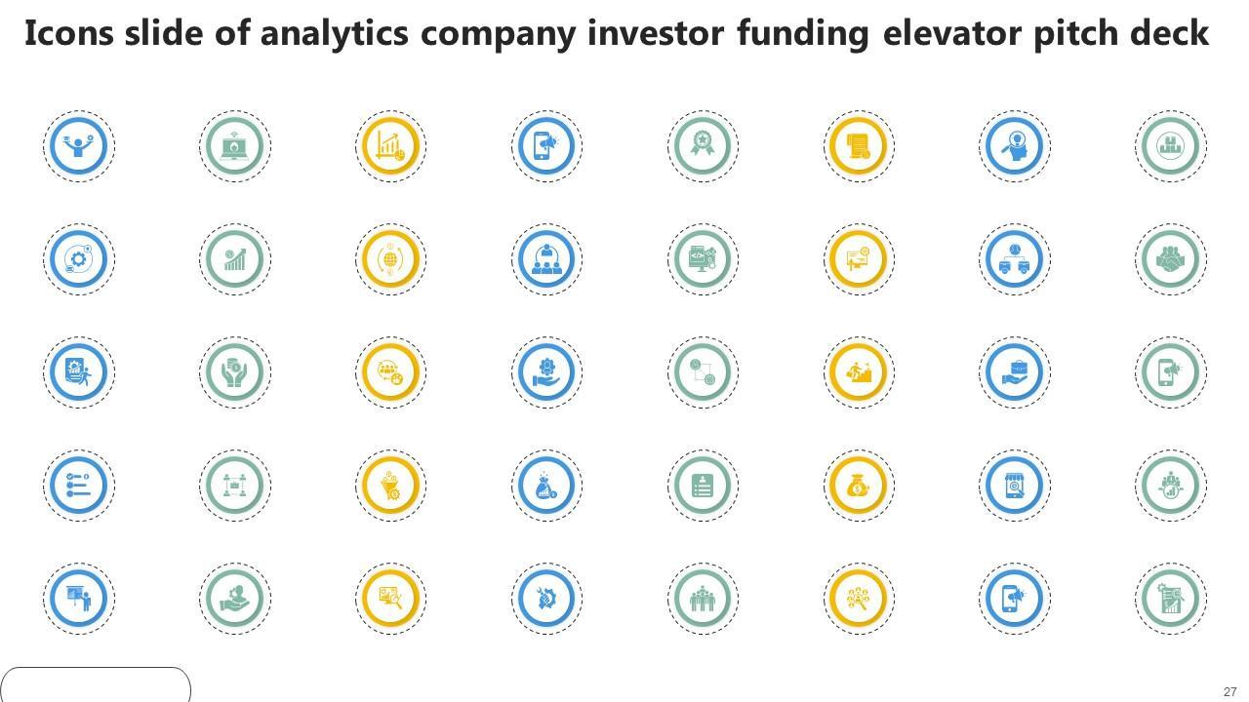This screenshot has width=1249, height=702.
Task: Click the green smartphone megaphone icon
Action: (x=1171, y=371)
